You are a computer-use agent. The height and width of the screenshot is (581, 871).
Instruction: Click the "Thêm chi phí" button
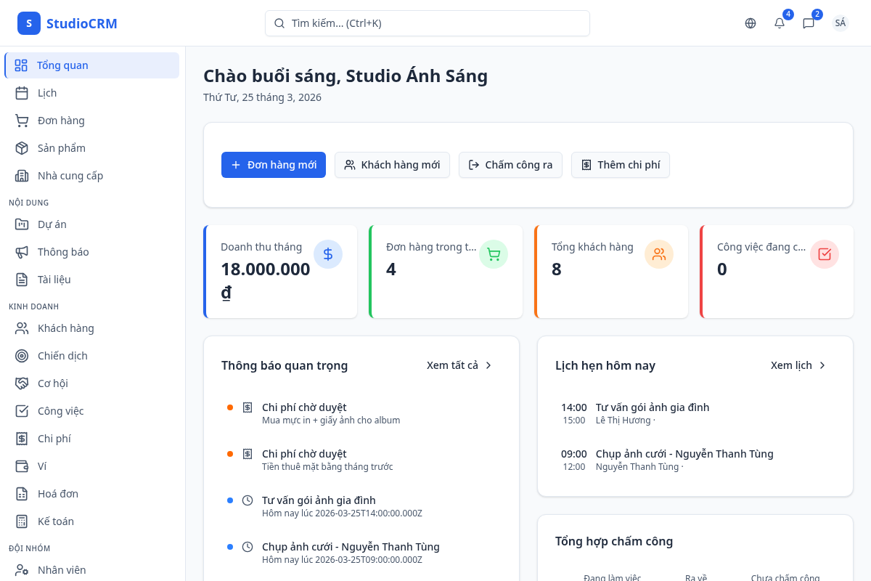(621, 165)
